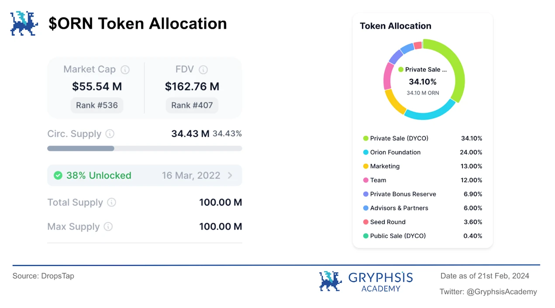Viewport: 555px width, 308px height.
Task: Click the Market Cap info icon
Action: coord(125,70)
